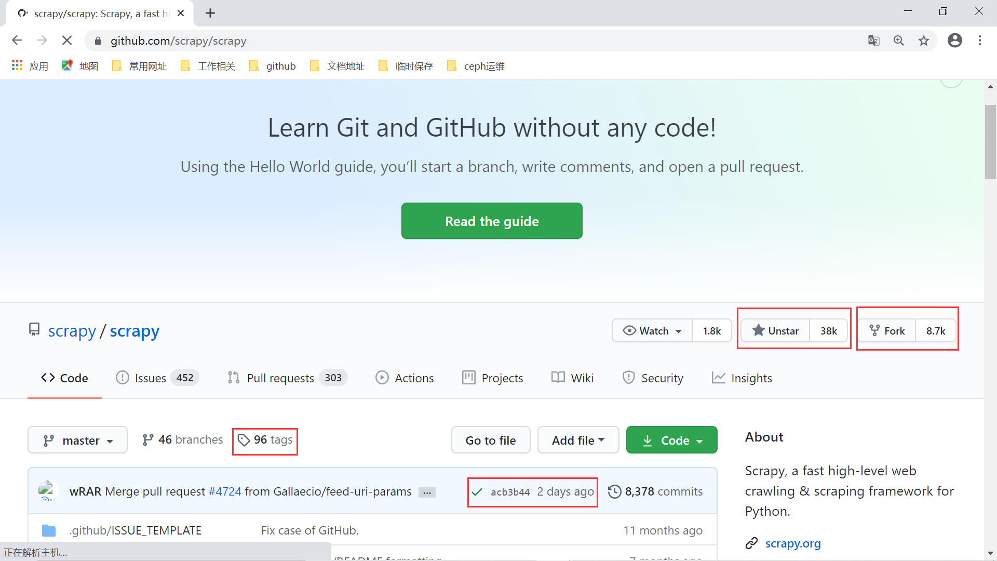Open pull request #4724 link
This screenshot has height=561, width=997.
(225, 491)
